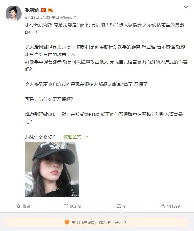Viewport: 194px width, 231px height.
Task: Click the membership crown badge icon
Action: tap(50, 10)
